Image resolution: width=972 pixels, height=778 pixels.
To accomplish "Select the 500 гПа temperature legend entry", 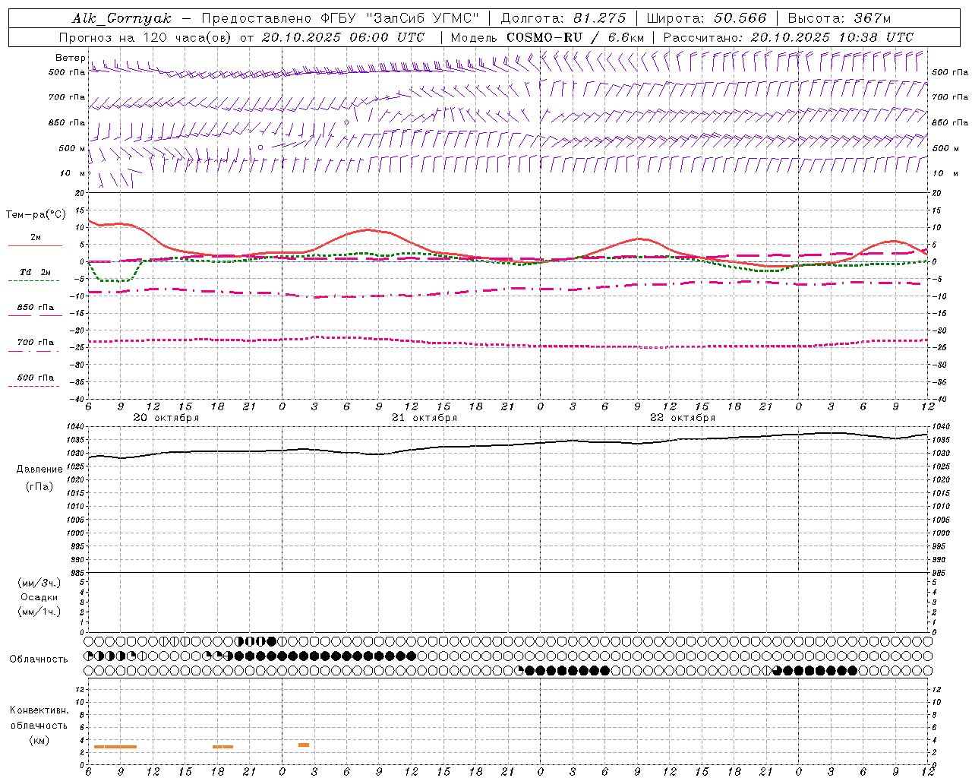I will pyautogui.click(x=35, y=378).
